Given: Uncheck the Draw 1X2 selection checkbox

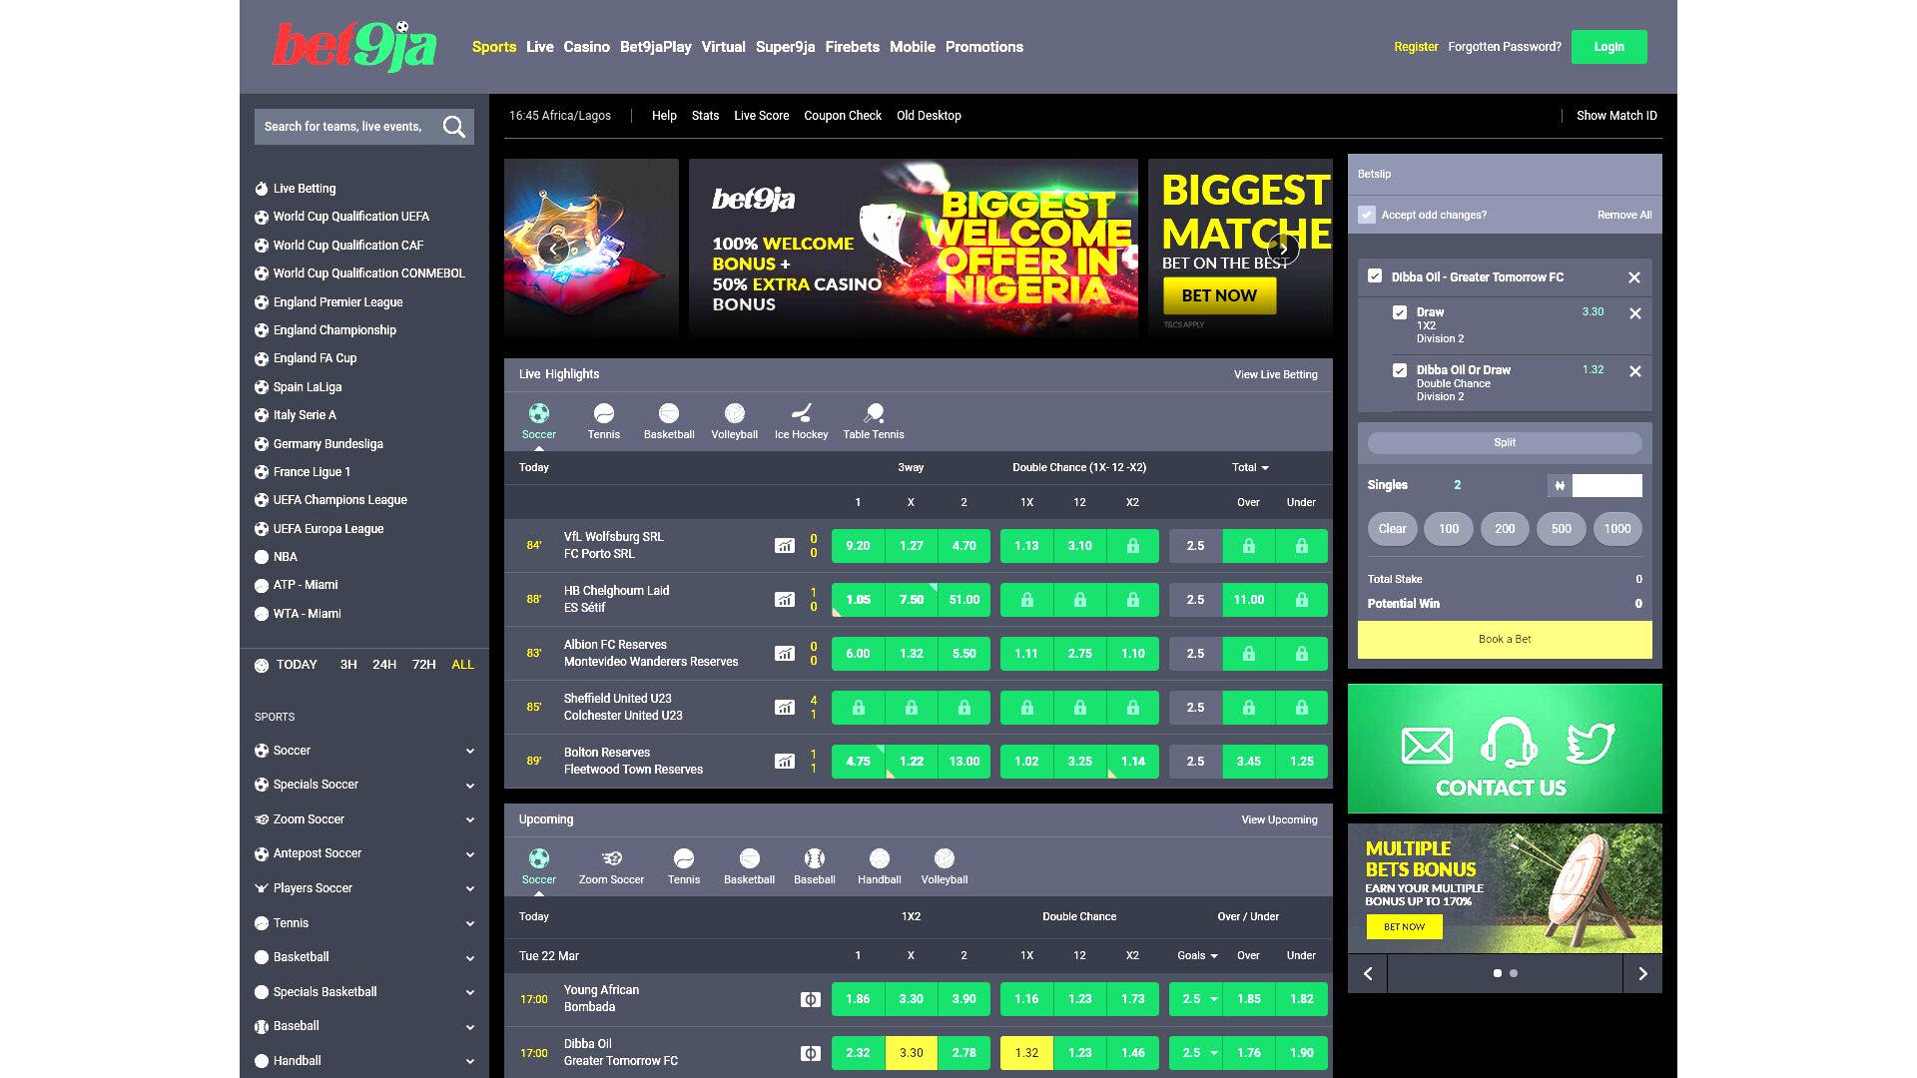Looking at the screenshot, I should point(1400,312).
